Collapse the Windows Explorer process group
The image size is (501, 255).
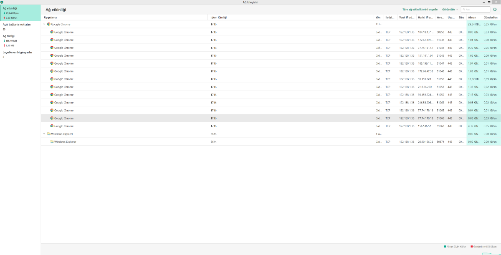point(44,134)
